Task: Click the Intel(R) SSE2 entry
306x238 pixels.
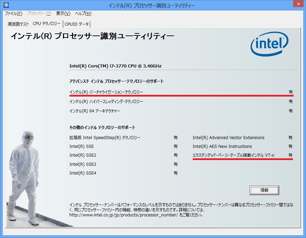Action: click(x=83, y=155)
